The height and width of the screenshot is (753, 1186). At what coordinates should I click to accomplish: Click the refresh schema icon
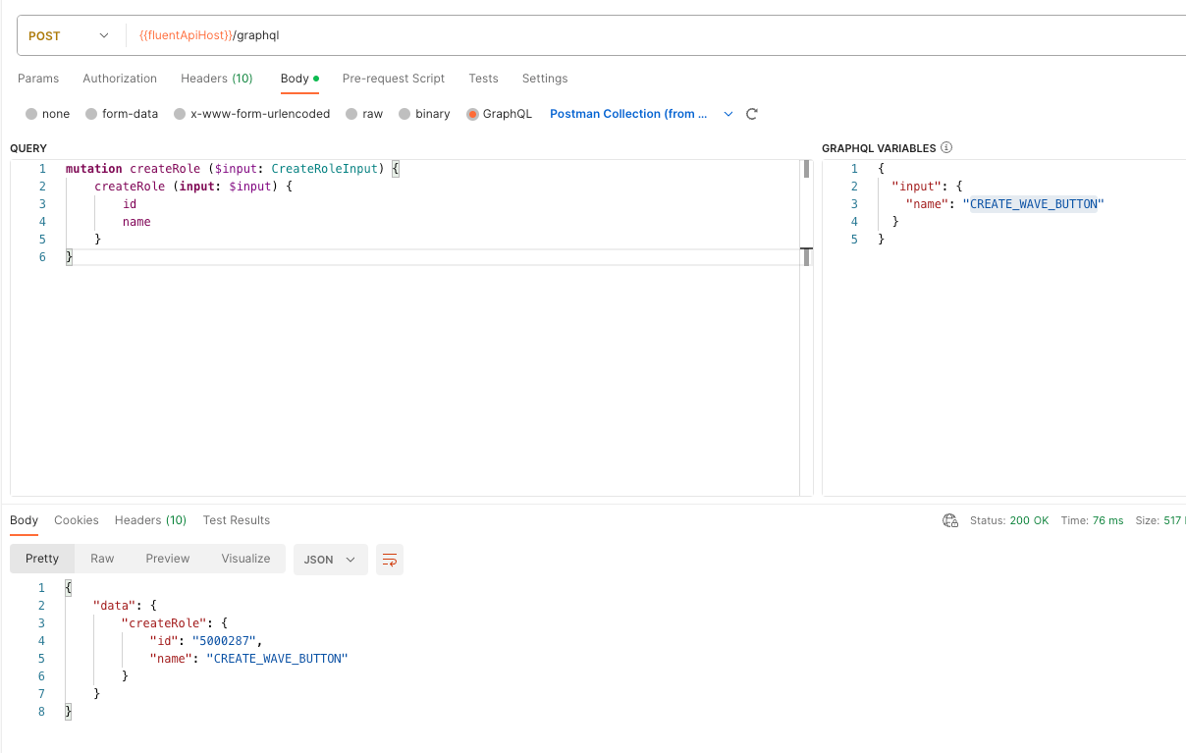click(x=752, y=114)
